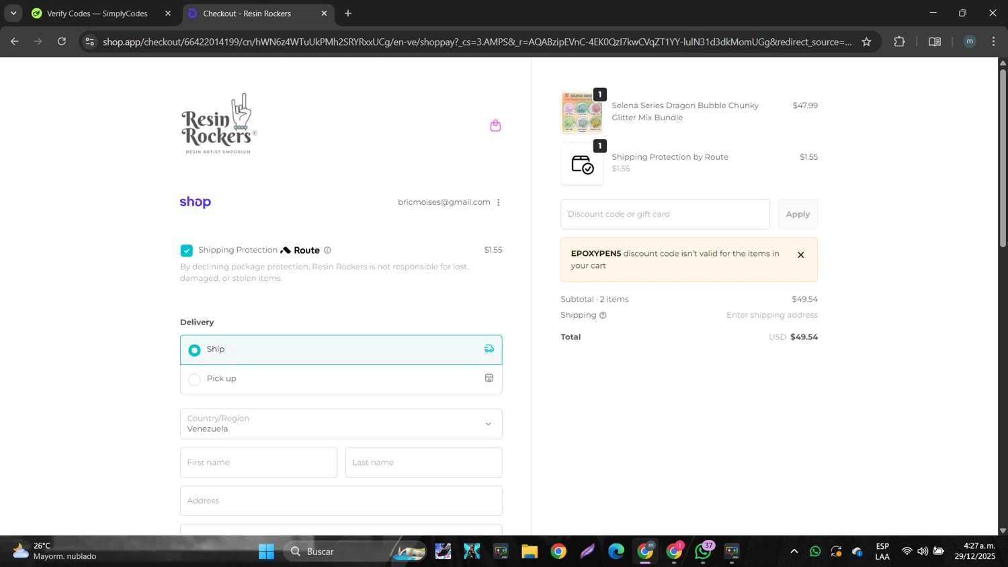This screenshot has height=567, width=1008.
Task: Go back to previous page
Action: [x=15, y=42]
